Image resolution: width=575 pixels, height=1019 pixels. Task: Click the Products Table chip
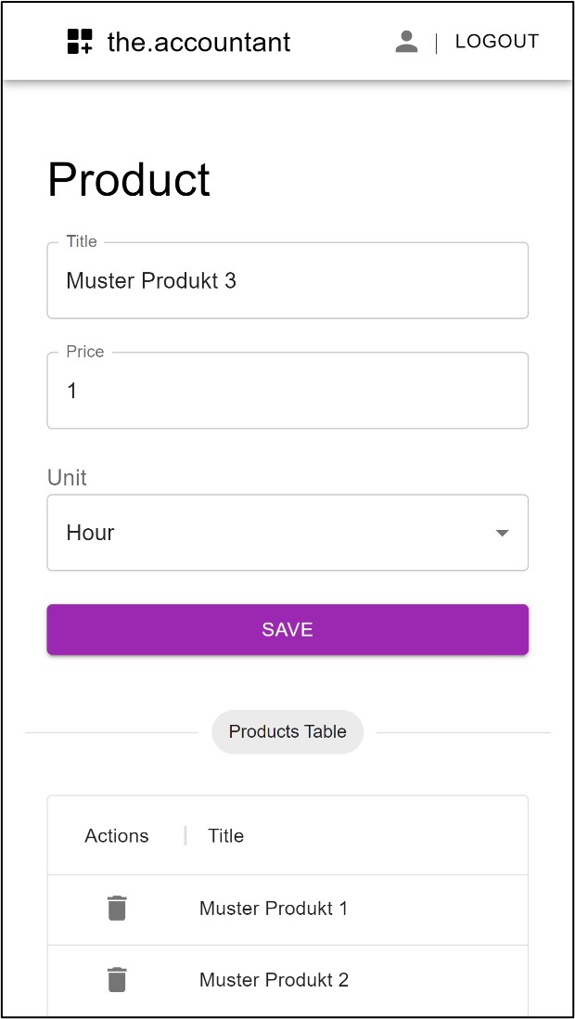pyautogui.click(x=287, y=731)
